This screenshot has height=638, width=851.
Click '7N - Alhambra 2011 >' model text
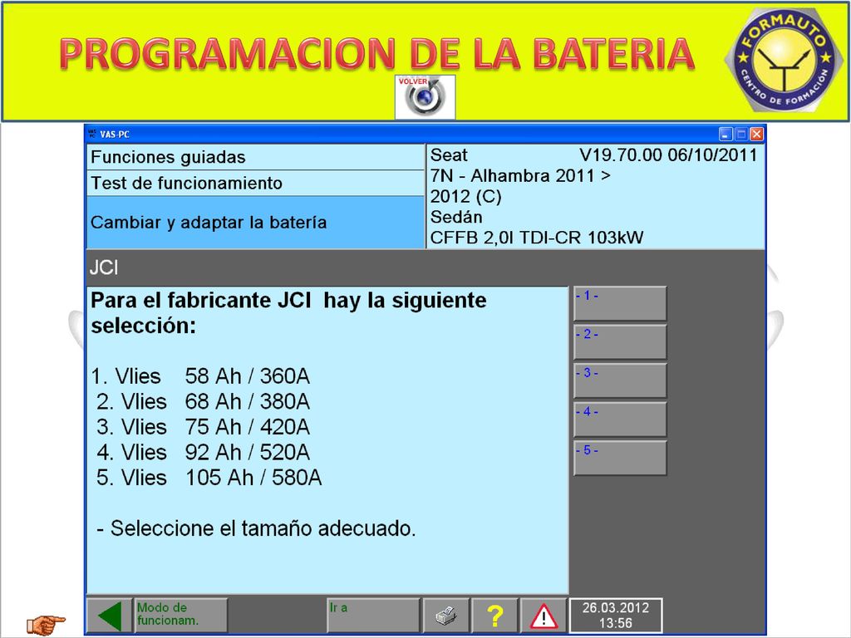tap(520, 176)
